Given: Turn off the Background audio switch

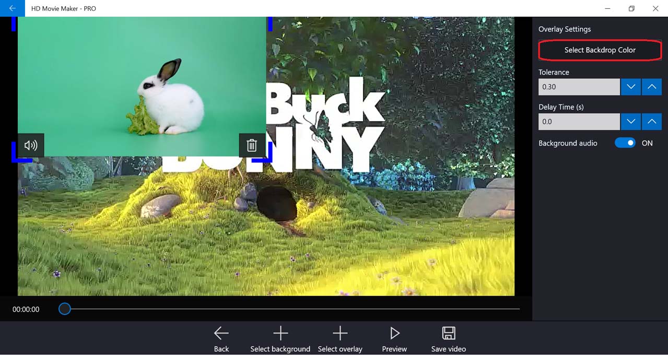Looking at the screenshot, I should click(625, 143).
